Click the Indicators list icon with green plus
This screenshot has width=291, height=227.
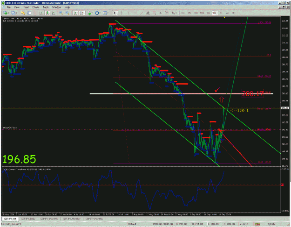(89, 13)
